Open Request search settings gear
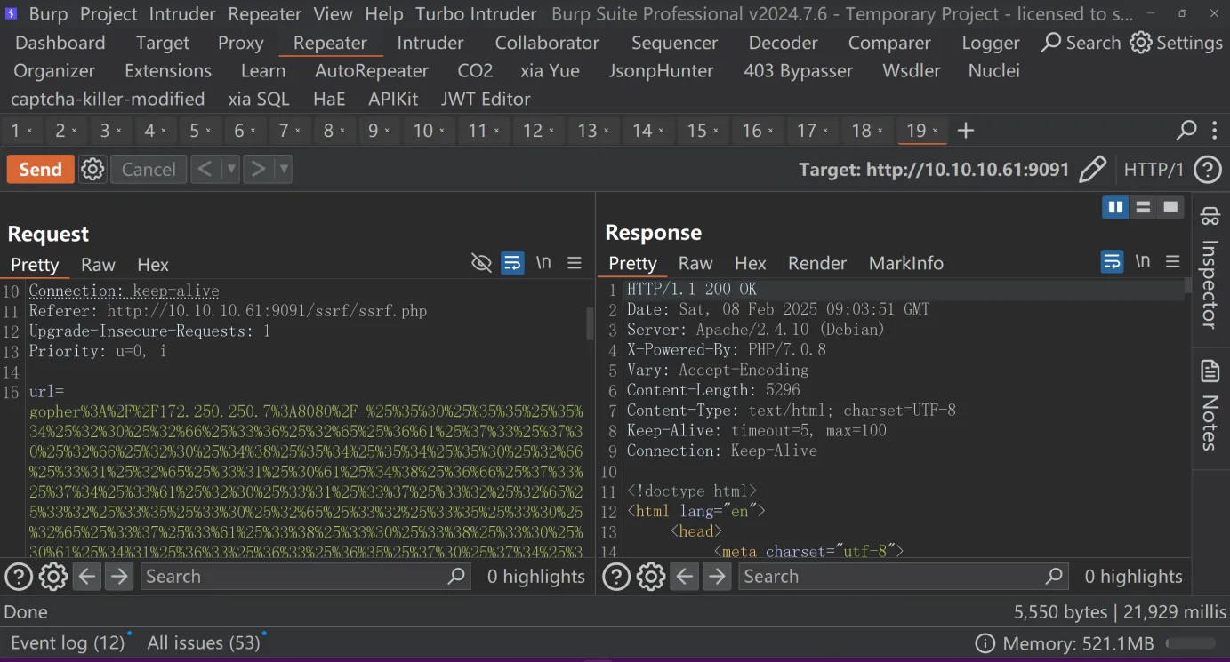The height and width of the screenshot is (662, 1230). 52,577
